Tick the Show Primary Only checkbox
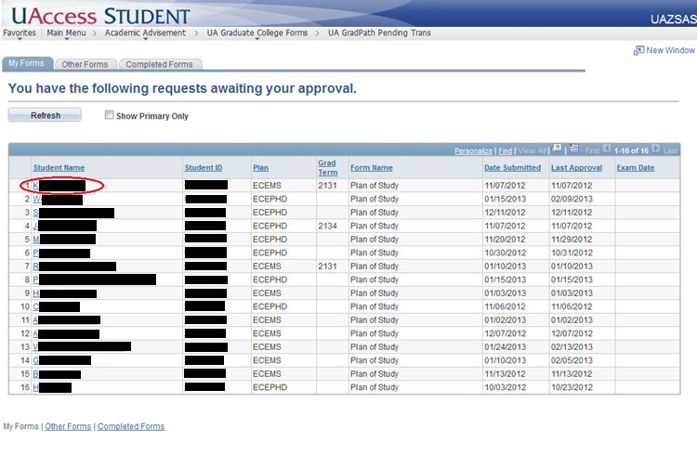The width and height of the screenshot is (697, 468). (x=109, y=115)
